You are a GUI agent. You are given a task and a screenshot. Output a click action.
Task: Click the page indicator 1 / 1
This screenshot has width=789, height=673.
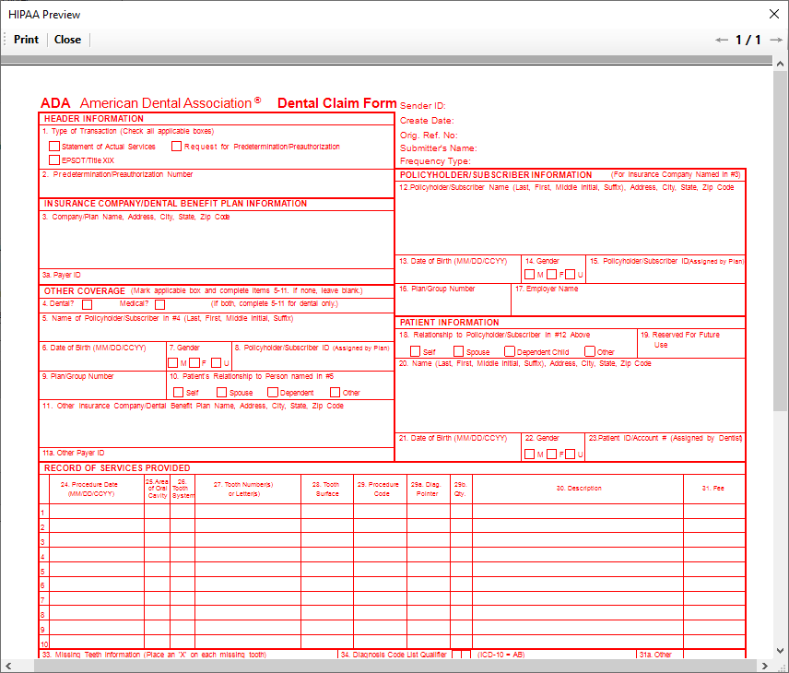pyautogui.click(x=748, y=40)
